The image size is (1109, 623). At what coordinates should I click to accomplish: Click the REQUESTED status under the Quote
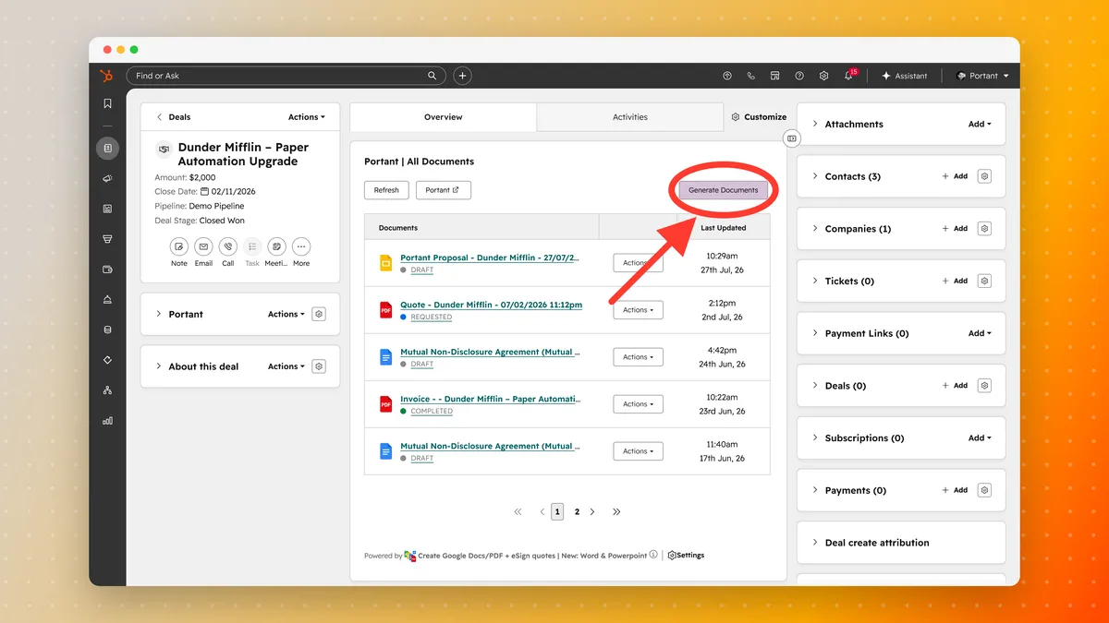coord(432,317)
